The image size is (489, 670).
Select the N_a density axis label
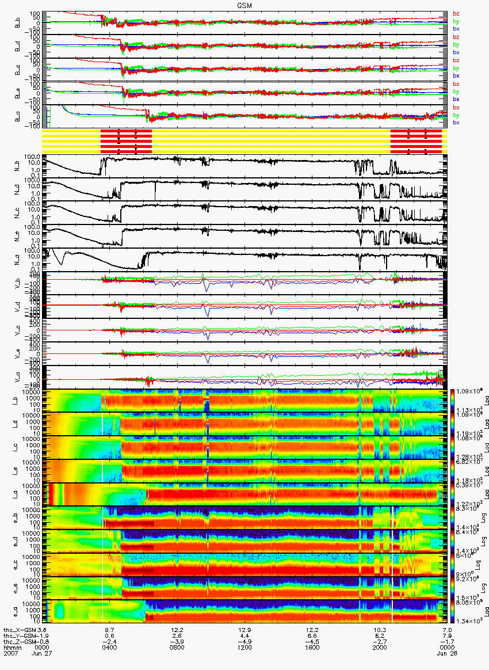pos(17,260)
